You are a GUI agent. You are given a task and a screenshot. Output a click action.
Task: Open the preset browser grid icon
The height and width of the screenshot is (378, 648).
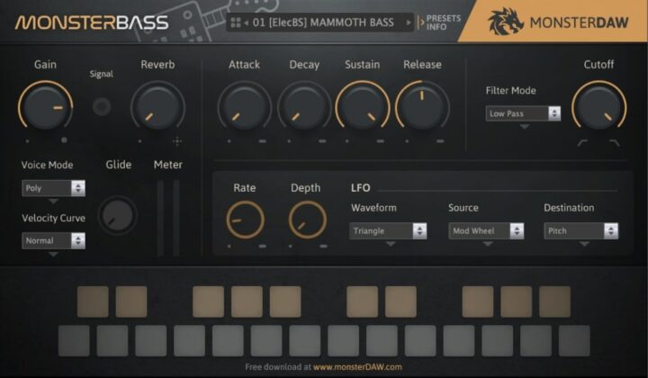(236, 22)
